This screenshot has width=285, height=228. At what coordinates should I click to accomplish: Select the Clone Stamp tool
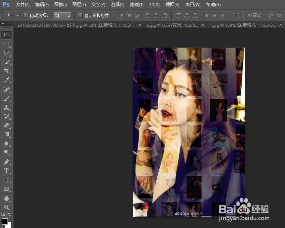[x=6, y=107]
